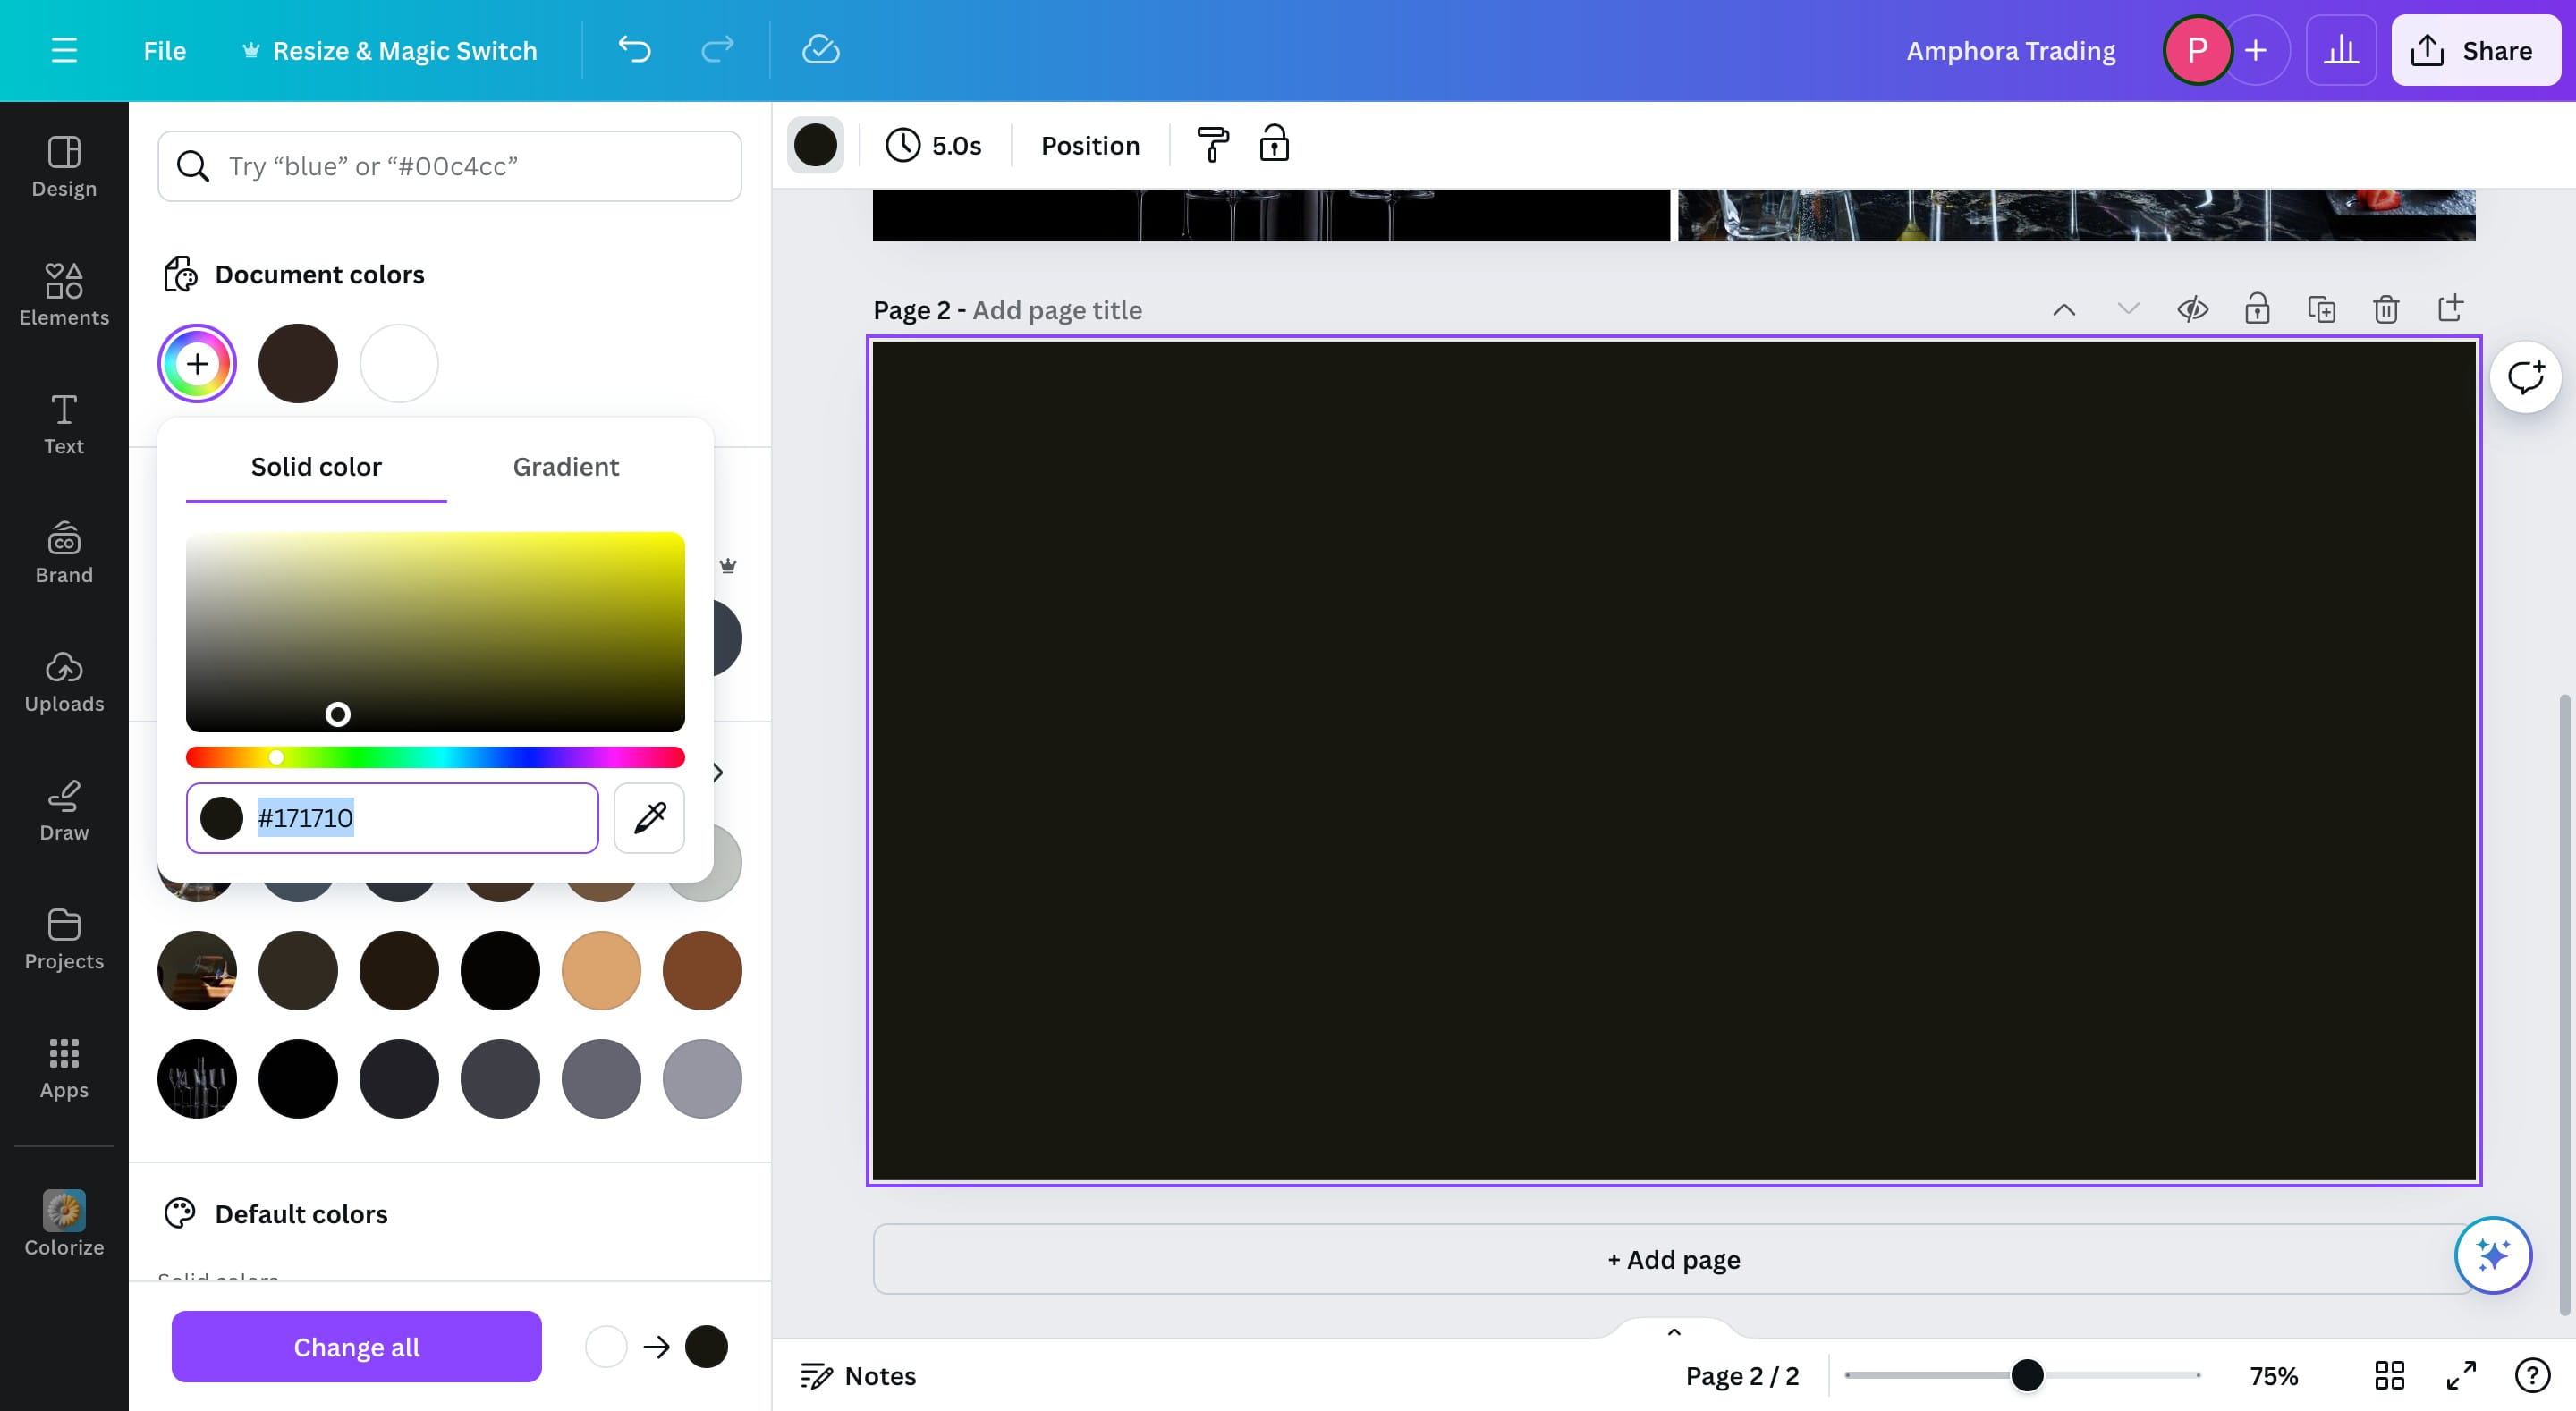Image resolution: width=2576 pixels, height=1411 pixels.
Task: Click the saturation-brightness color field
Action: (x=435, y=631)
